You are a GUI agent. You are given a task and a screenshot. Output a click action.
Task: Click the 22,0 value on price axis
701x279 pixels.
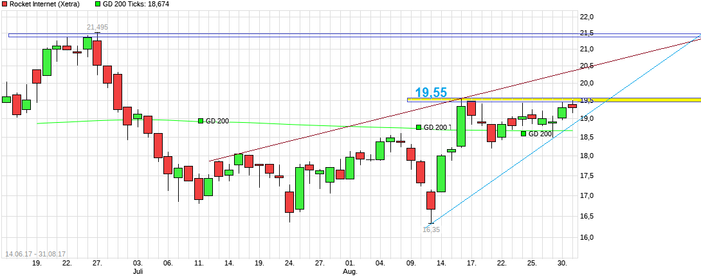[586, 17]
